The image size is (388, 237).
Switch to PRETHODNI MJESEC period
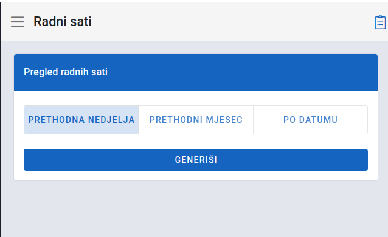pos(196,120)
